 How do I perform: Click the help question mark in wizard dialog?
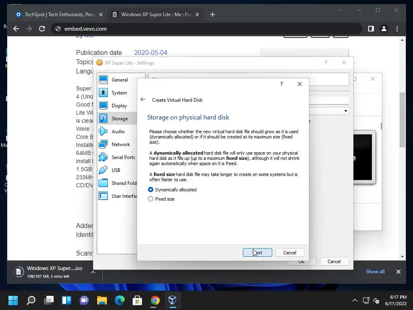click(x=281, y=84)
